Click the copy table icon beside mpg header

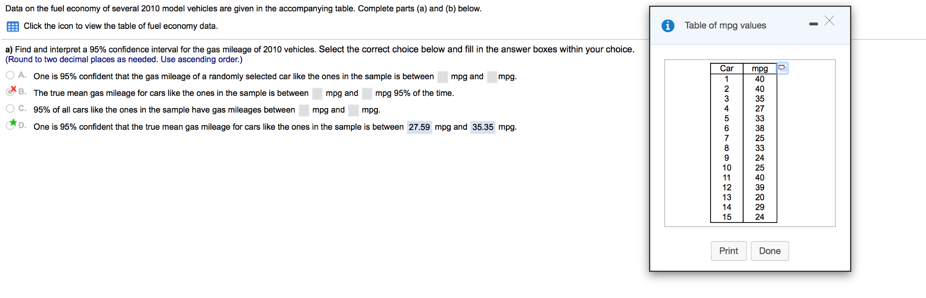pos(782,68)
